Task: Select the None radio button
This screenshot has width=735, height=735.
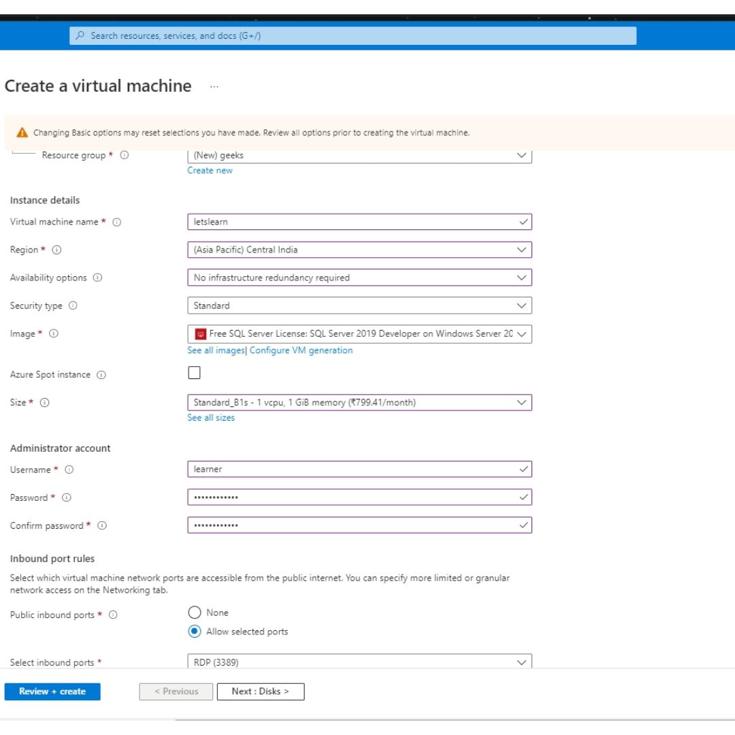Action: 195,612
